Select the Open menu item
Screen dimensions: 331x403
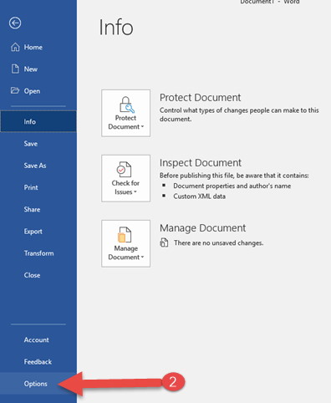pos(38,91)
